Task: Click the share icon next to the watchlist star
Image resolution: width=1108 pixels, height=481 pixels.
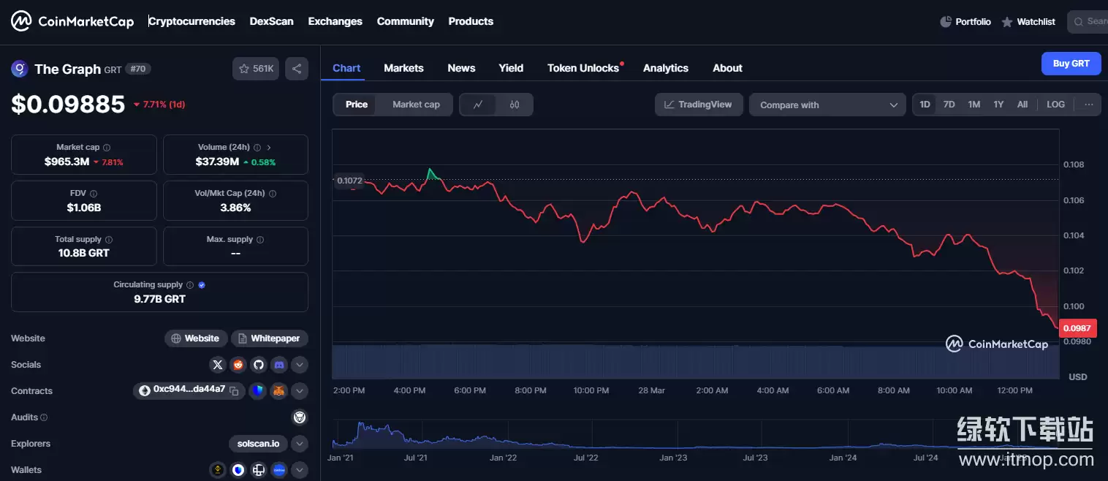Action: coord(297,69)
